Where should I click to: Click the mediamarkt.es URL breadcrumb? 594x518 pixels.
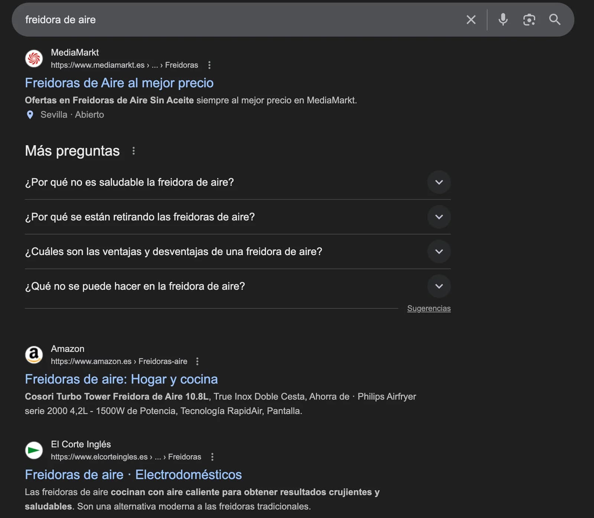tap(124, 65)
